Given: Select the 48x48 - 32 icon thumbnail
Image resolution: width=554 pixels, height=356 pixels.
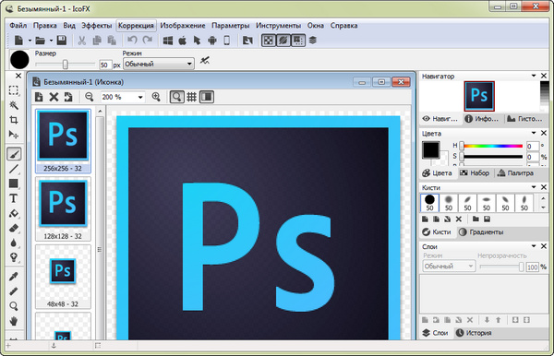Looking at the screenshot, I should tap(63, 277).
